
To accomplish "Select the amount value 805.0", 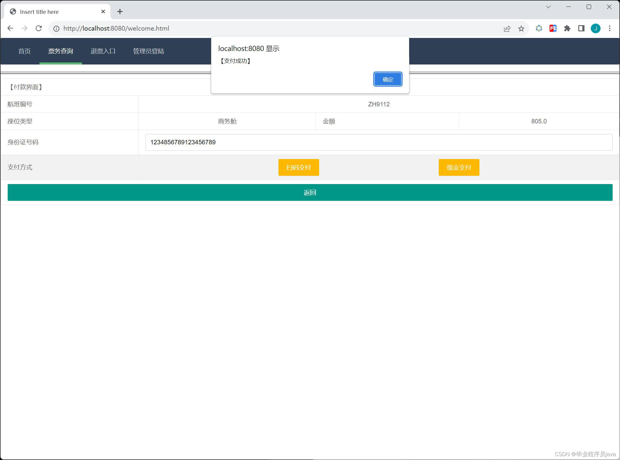I will (539, 121).
